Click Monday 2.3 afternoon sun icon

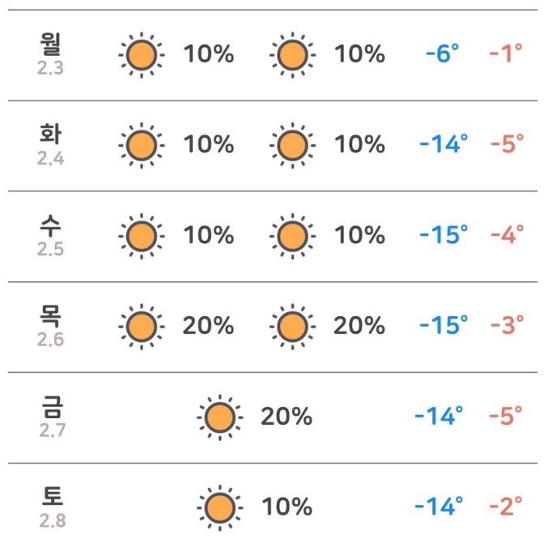click(x=292, y=55)
